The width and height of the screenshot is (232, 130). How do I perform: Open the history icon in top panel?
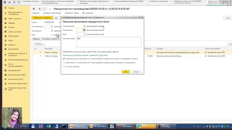14,2
